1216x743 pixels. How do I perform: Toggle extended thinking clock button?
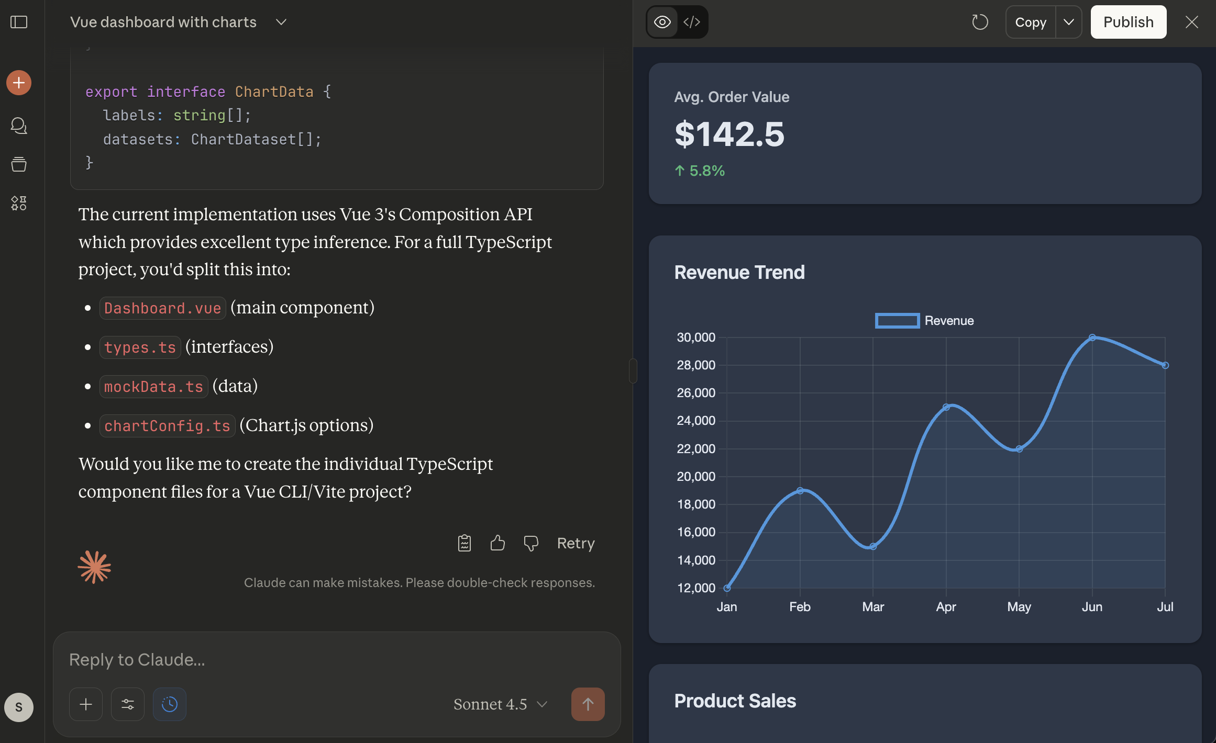(169, 704)
